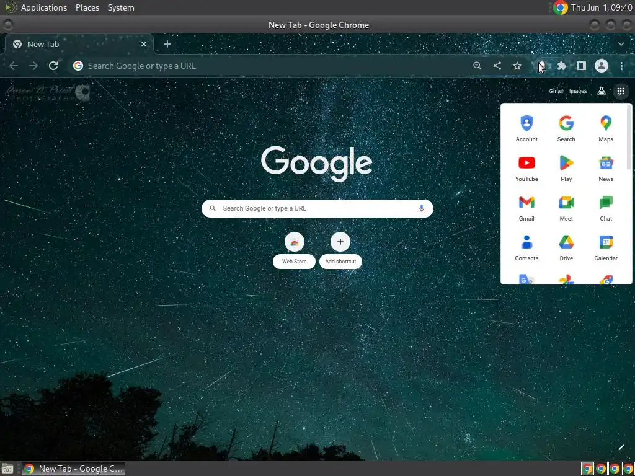Open the Places menu

point(87,7)
